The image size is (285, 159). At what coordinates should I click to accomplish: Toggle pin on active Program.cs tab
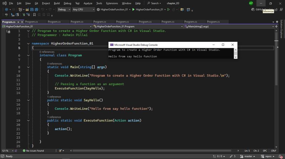[x=18, y=22]
